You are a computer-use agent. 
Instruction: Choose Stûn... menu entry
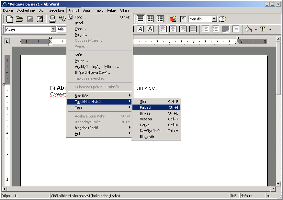(x=100, y=55)
